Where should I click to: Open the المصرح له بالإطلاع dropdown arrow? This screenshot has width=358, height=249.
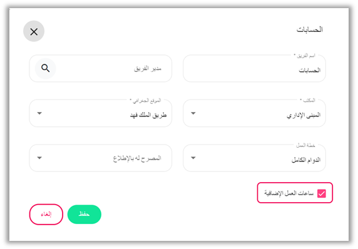click(x=39, y=158)
